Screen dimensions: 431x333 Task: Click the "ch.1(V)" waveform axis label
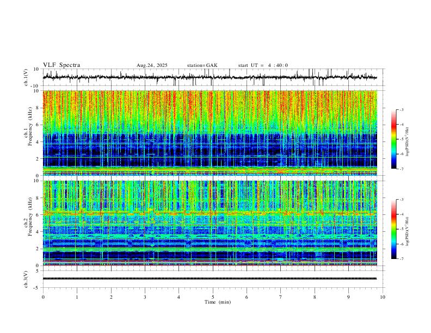[26, 77]
